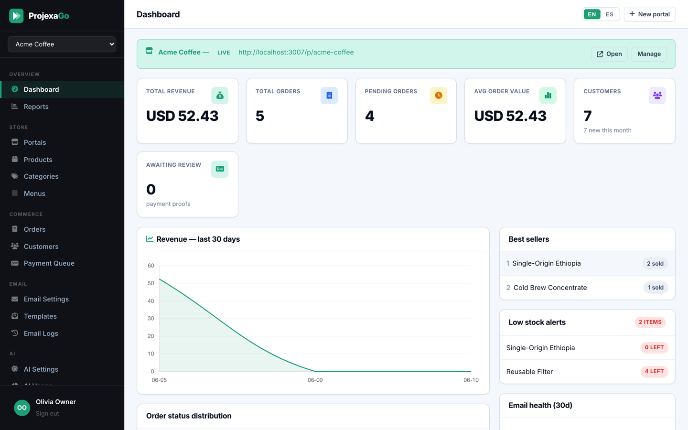Sign out of the account
688x430 pixels.
(47, 414)
